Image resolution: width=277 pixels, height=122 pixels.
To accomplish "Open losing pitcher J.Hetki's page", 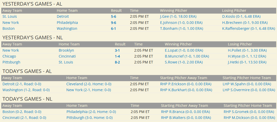I will pos(247,62).
